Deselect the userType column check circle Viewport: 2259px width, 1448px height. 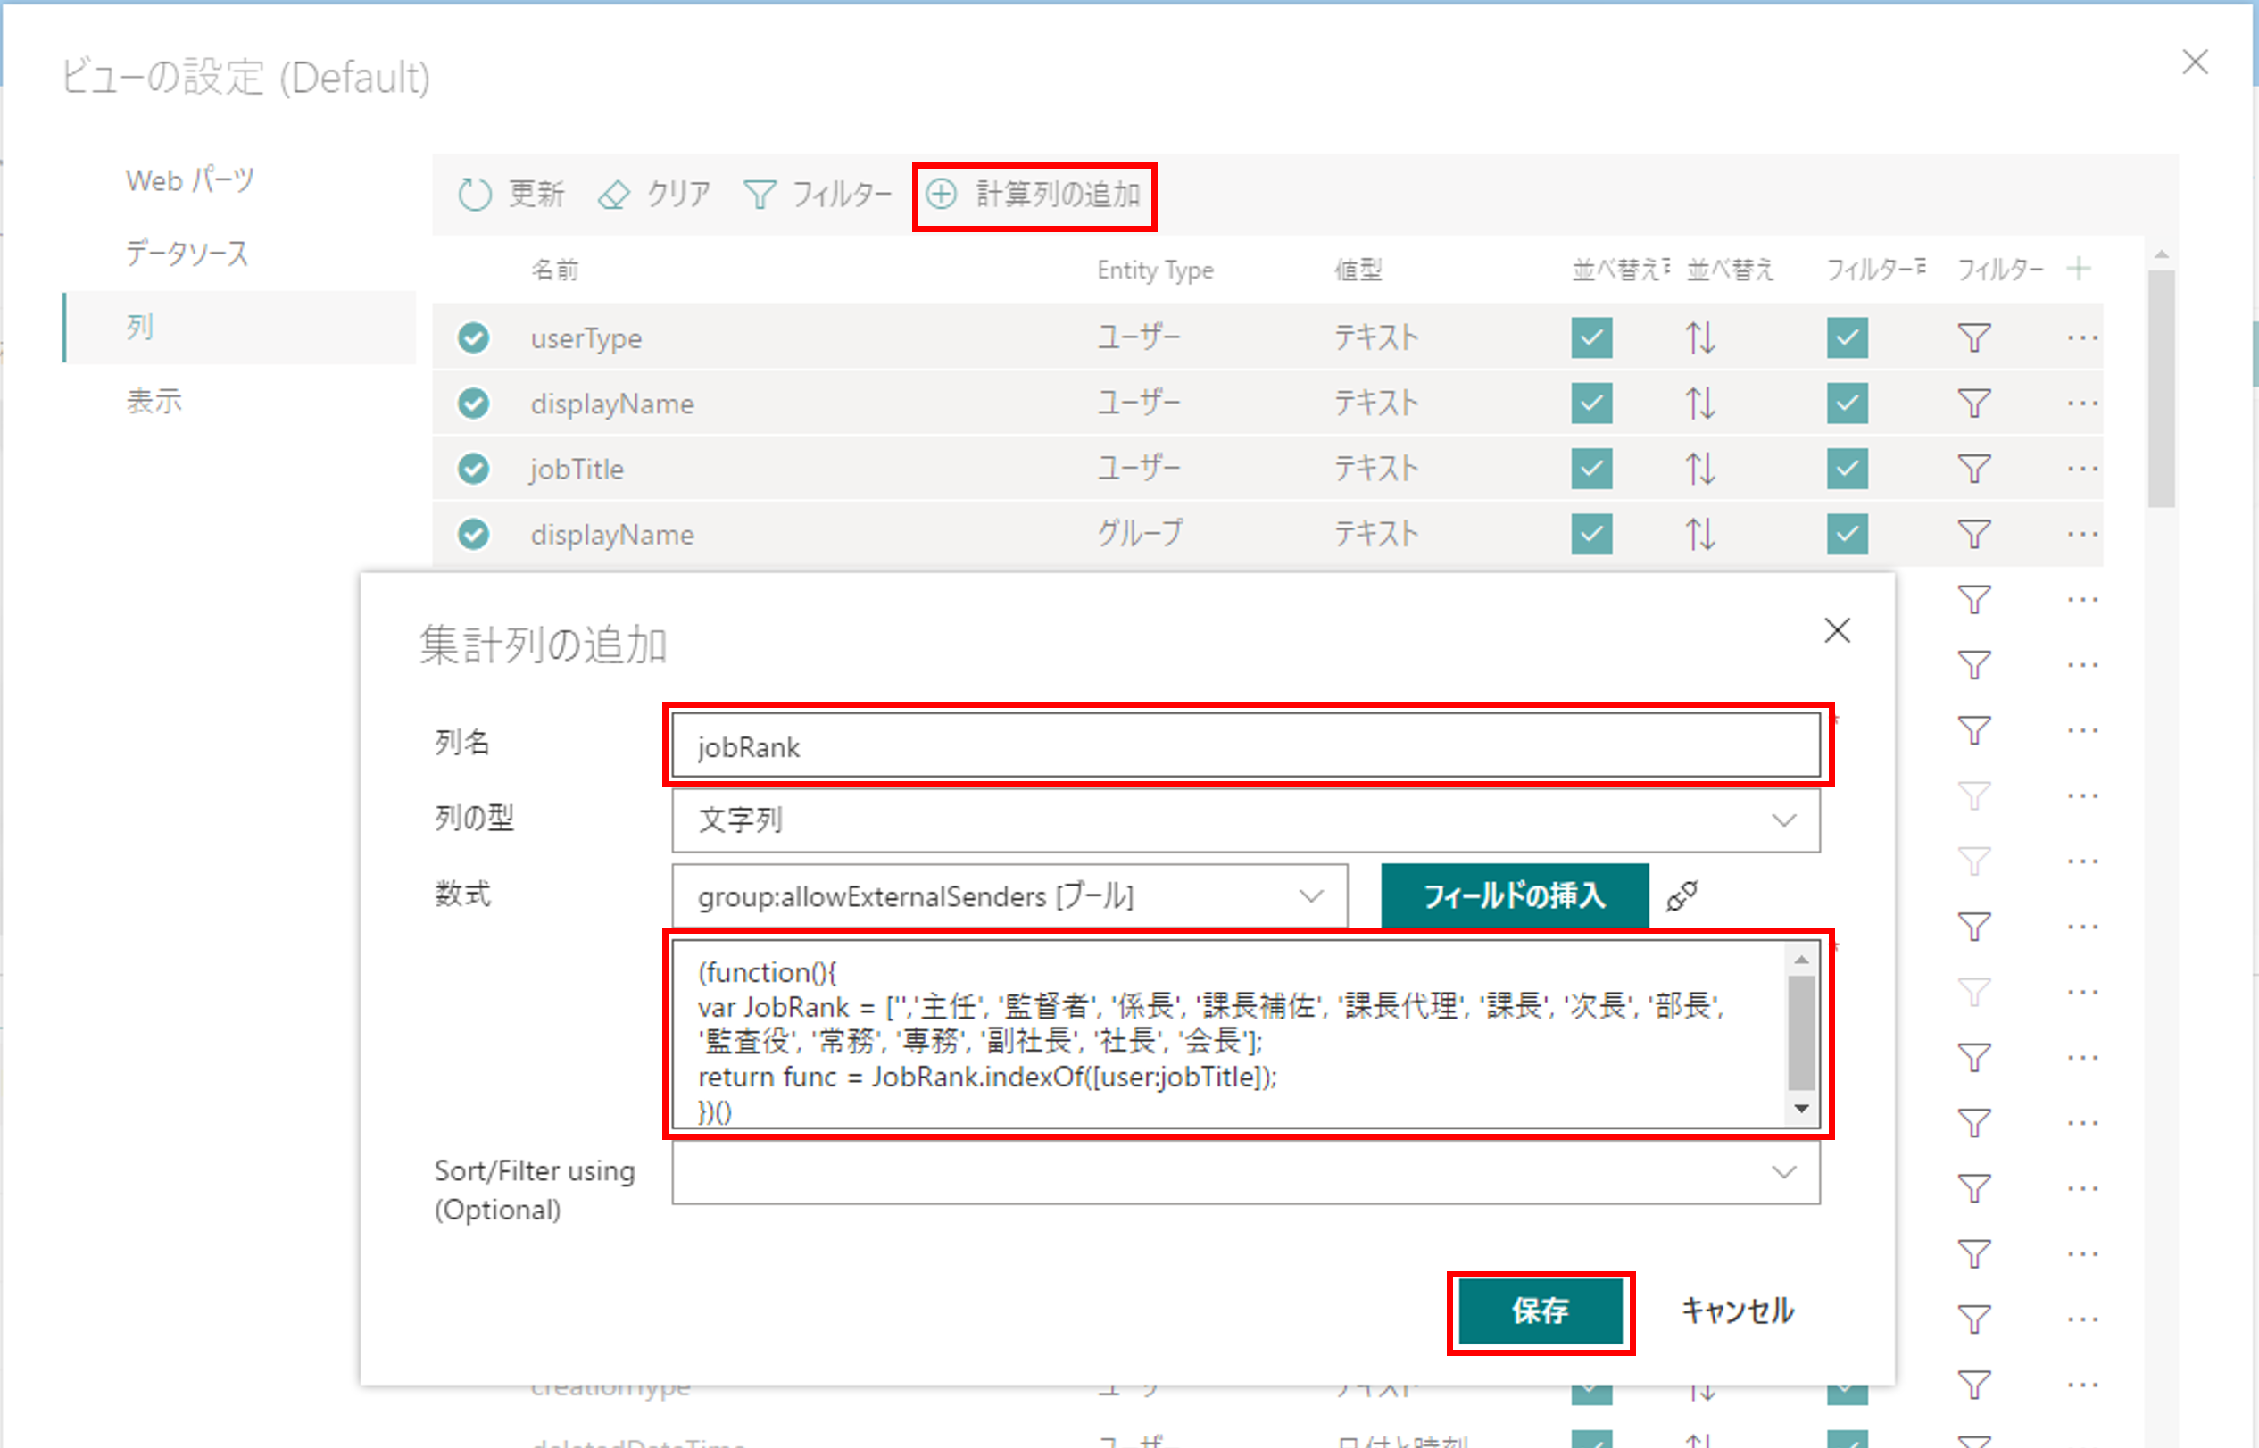(474, 337)
